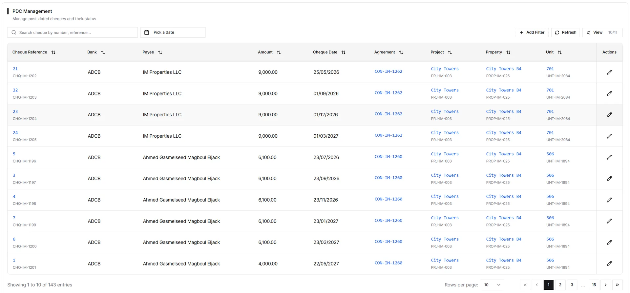This screenshot has width=630, height=293.
Task: Click cheque date 25/05/2026
Action: pyautogui.click(x=326, y=72)
